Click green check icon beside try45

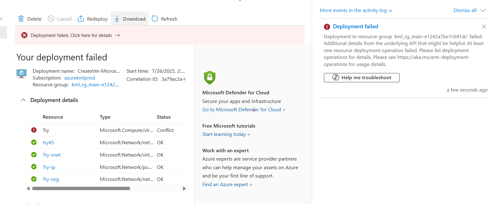coord(34,142)
